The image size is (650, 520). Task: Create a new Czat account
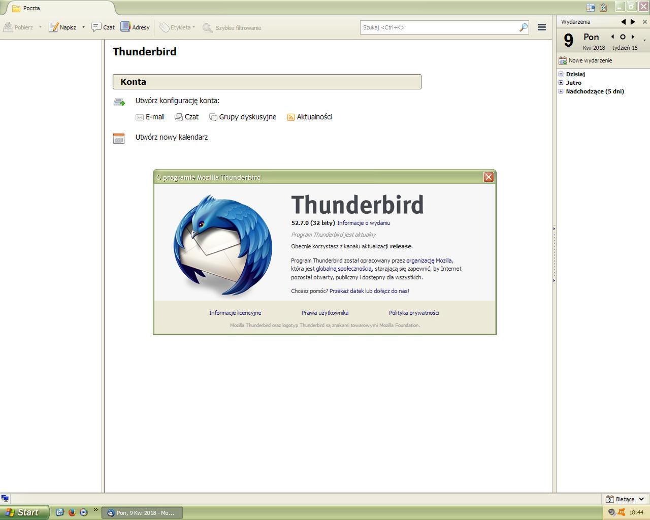click(x=186, y=117)
